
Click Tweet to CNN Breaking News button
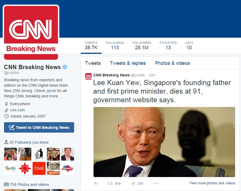click(39, 127)
